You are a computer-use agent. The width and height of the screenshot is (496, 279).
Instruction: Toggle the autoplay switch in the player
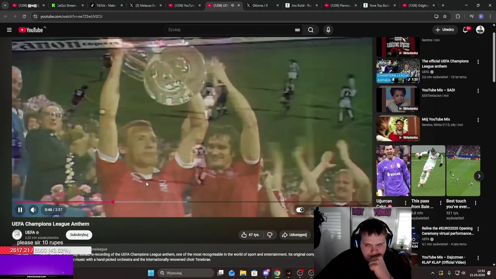point(300,210)
